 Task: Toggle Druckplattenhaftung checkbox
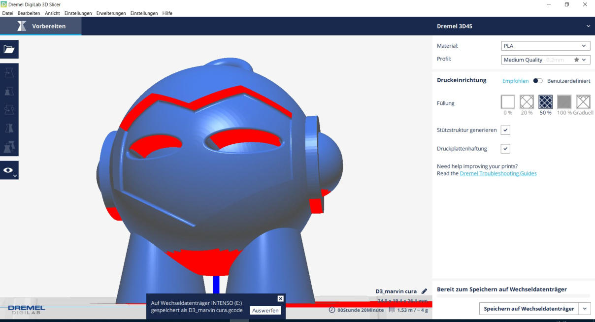click(x=505, y=149)
